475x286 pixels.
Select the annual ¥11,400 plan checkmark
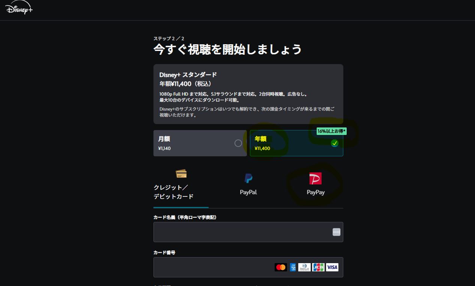(x=335, y=143)
